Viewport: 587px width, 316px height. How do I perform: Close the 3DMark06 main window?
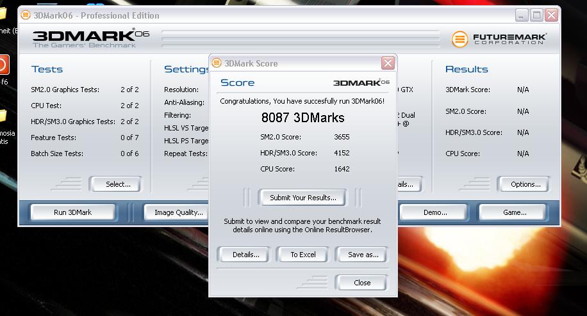click(x=552, y=15)
